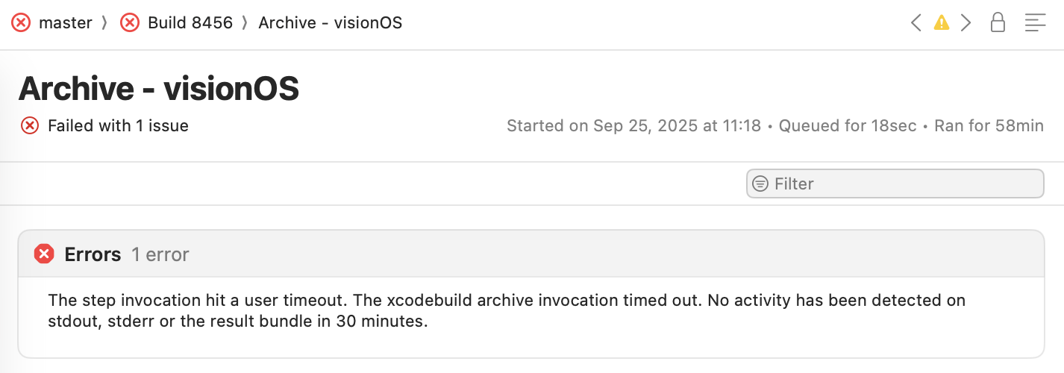
Task: Click the red failure icon beside master
Action: tap(22, 23)
